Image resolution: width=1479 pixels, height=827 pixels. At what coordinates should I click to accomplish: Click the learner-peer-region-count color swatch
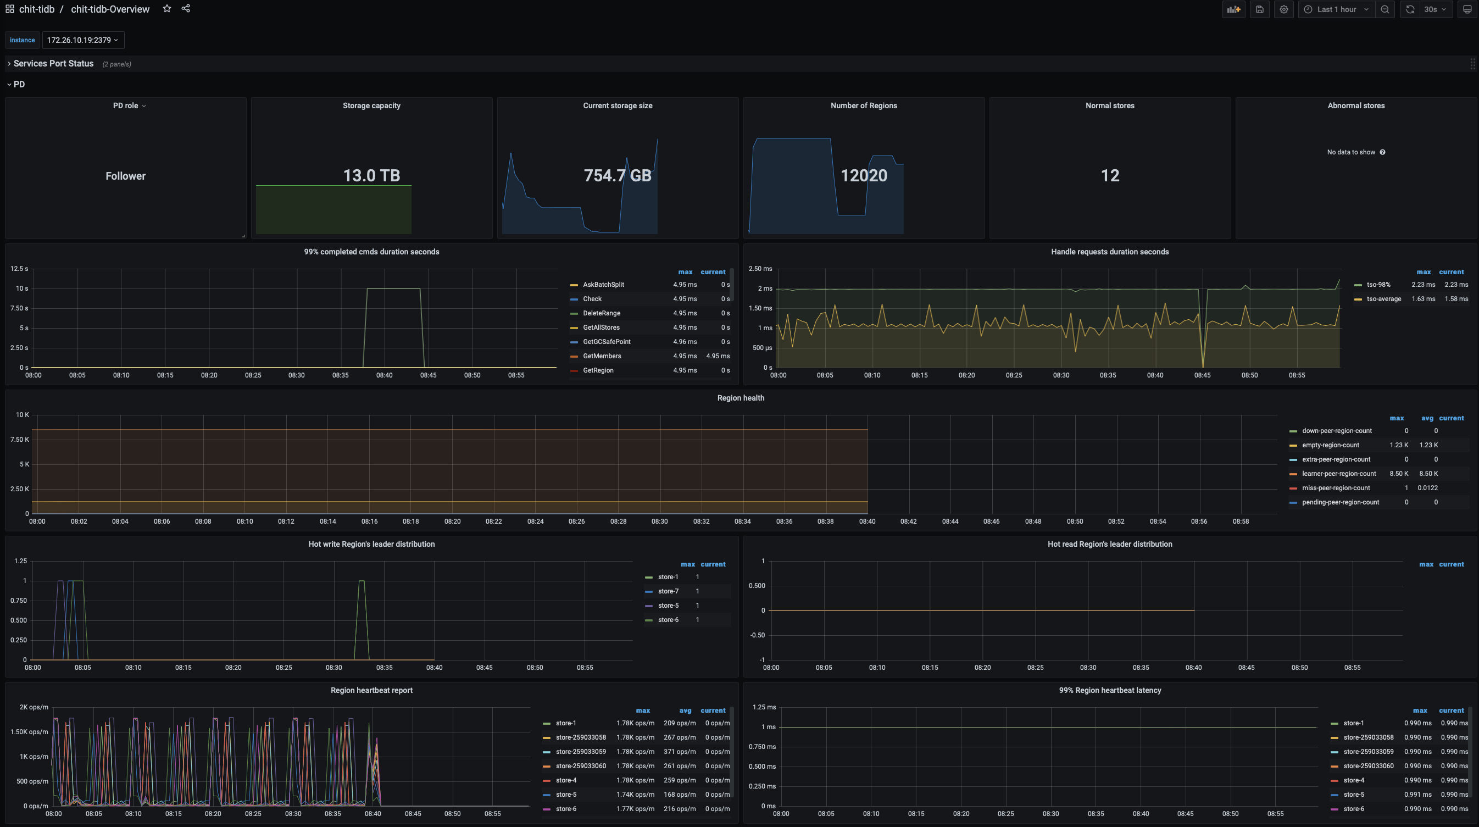[x=1293, y=474]
